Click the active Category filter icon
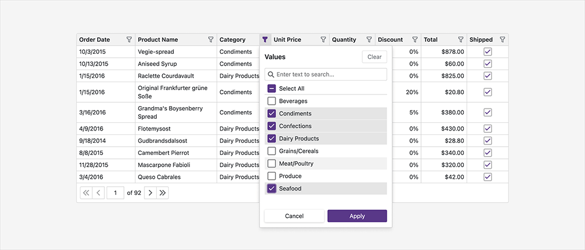This screenshot has width=585, height=250. 265,40
